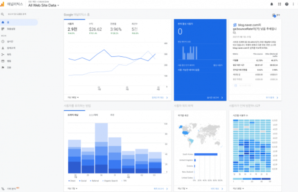Open the notifications bell
The image size is (298, 192).
(271, 4)
